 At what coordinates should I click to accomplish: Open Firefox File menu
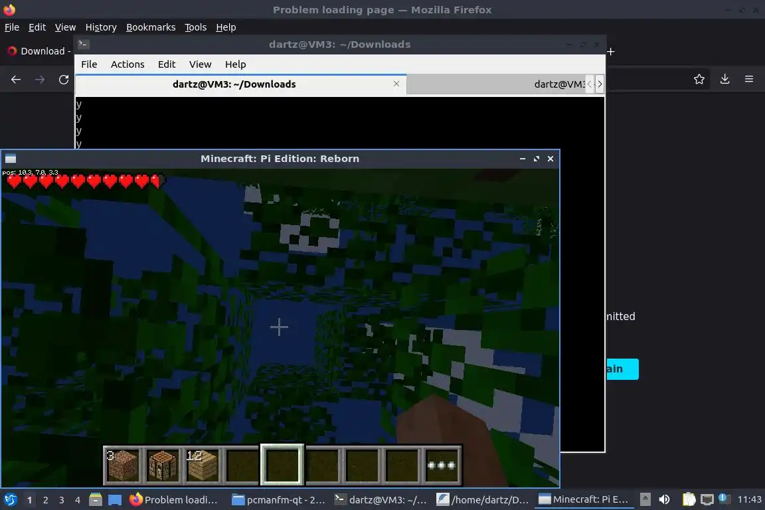pos(12,27)
